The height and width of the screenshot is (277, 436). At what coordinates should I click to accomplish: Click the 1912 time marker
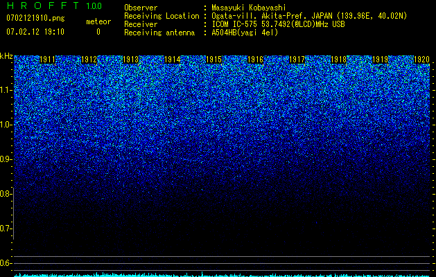click(x=89, y=60)
